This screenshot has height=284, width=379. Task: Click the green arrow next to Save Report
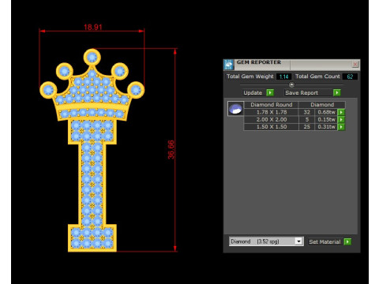(337, 93)
